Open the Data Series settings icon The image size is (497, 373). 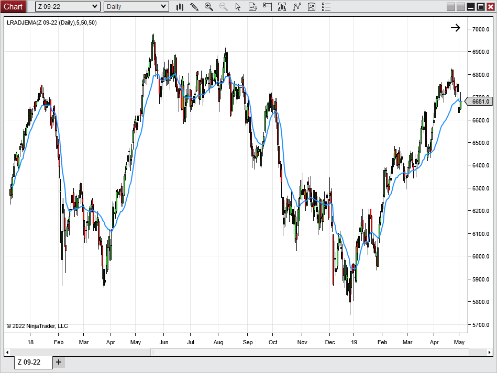[252, 7]
